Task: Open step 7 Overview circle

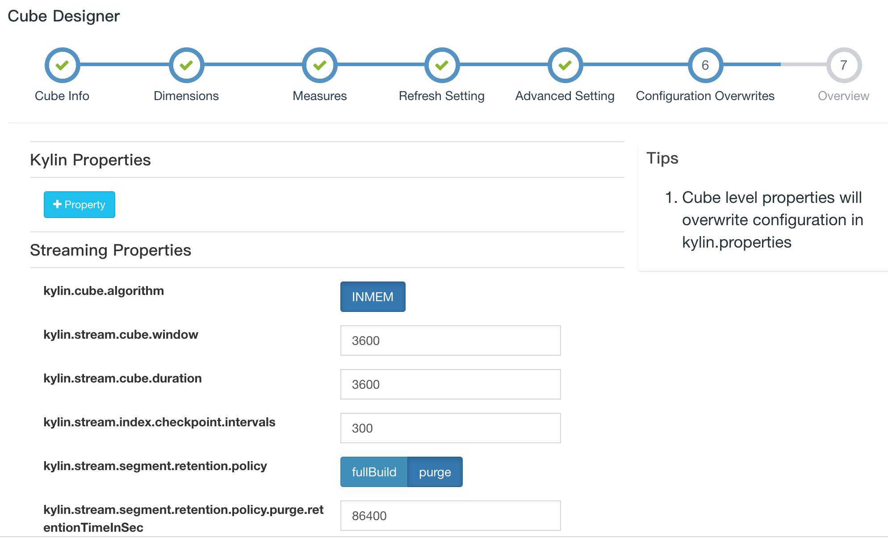Action: [843, 65]
